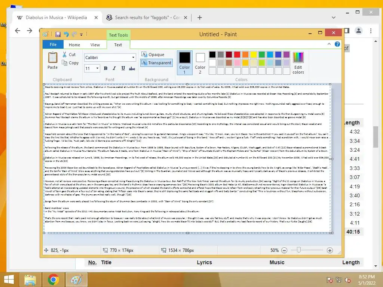Image resolution: width=383 pixels, height=287 pixels.
Task: Click inside the text box on canvas
Action: click(187, 158)
